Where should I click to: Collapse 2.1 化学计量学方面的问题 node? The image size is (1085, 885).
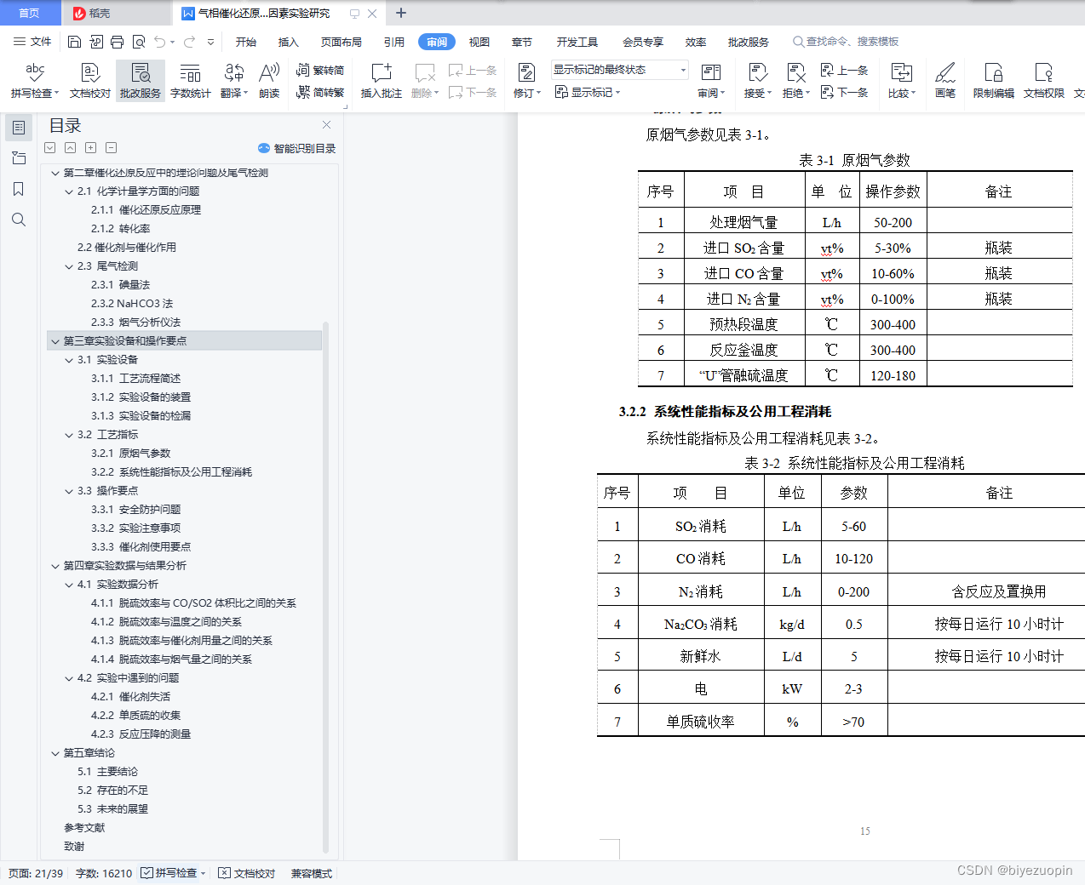point(69,191)
